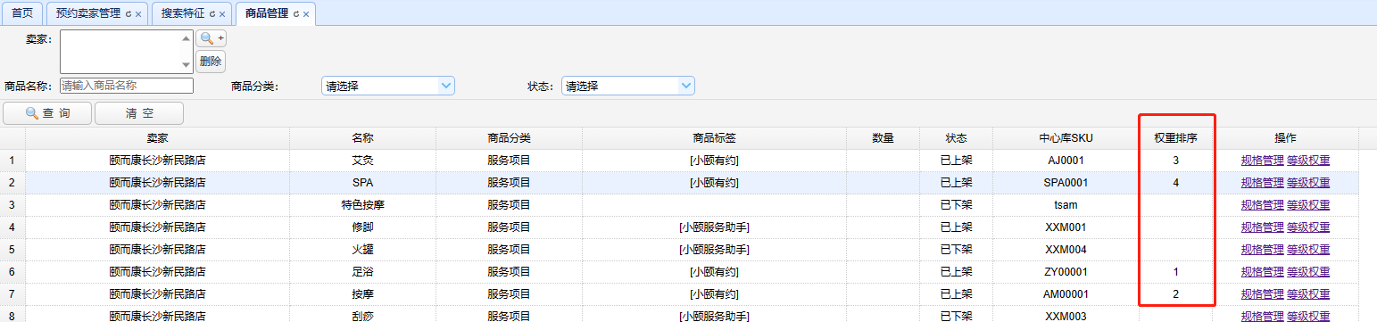Screen dimensions: 1377x322
Task: Refresh the 预约卖家管理 tab
Action: tap(128, 14)
